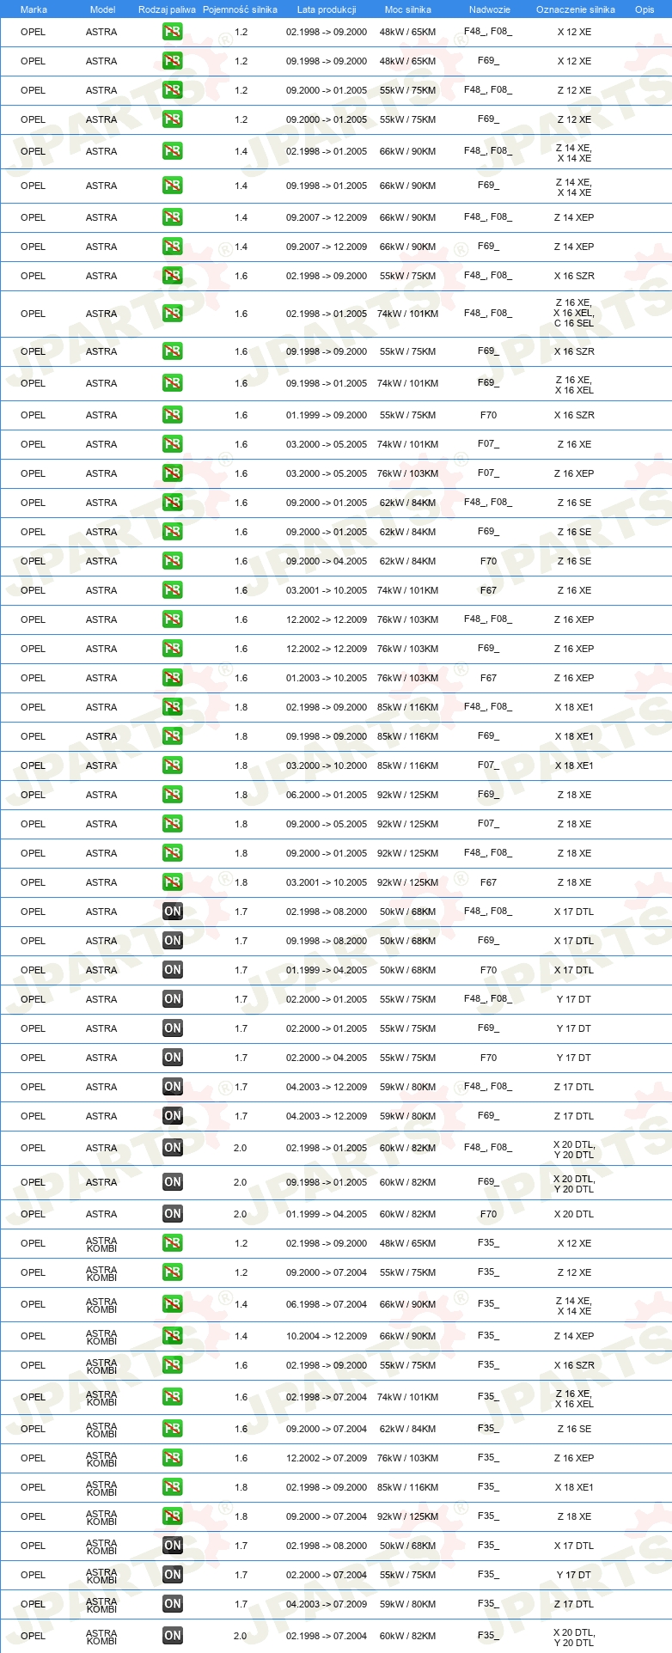Click petrol icon in ASTRA F69_ Z 14 XEP row

click(172, 247)
